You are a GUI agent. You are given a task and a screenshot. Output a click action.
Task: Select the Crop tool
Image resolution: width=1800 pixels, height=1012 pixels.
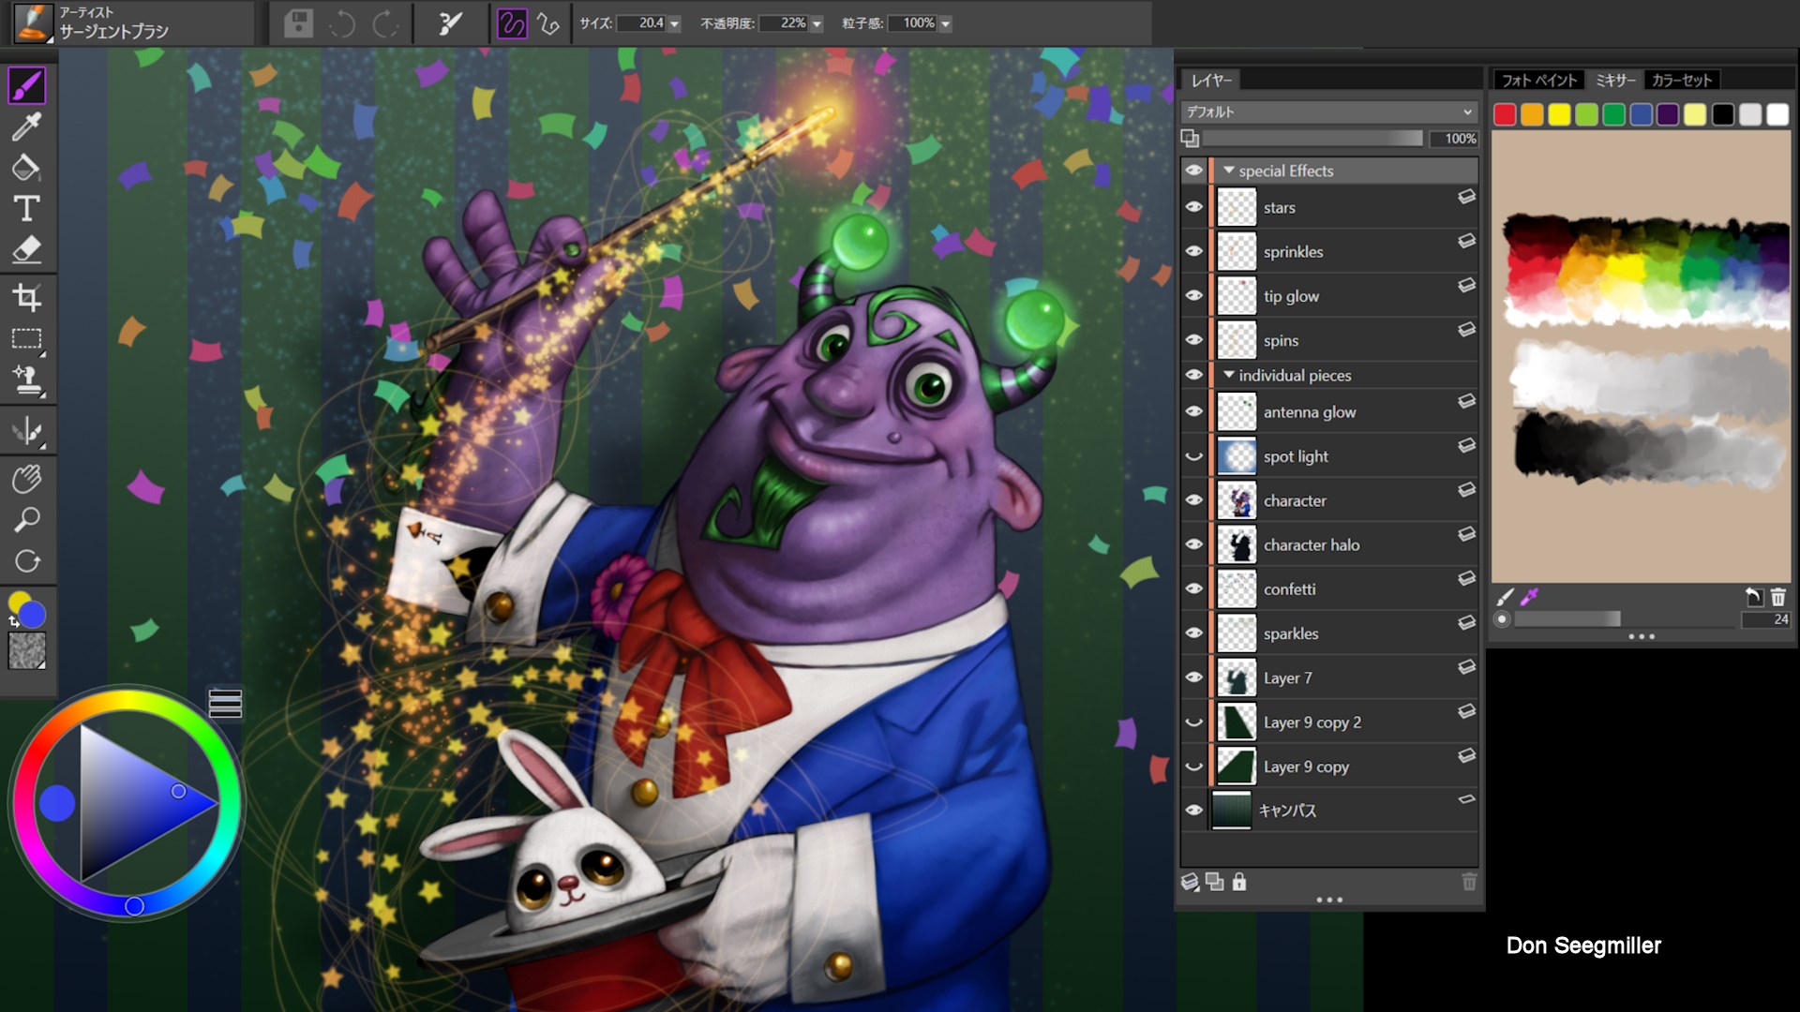coord(26,298)
